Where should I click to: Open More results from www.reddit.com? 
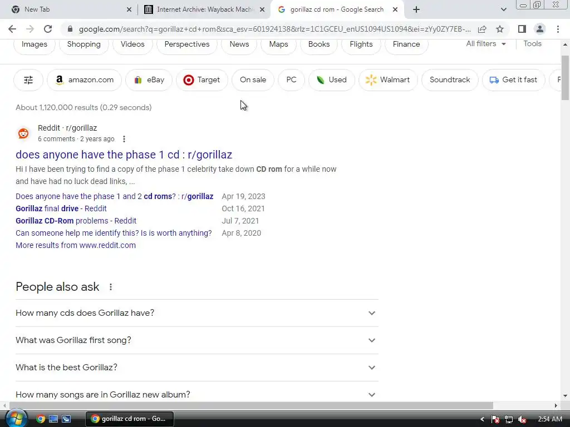point(76,245)
